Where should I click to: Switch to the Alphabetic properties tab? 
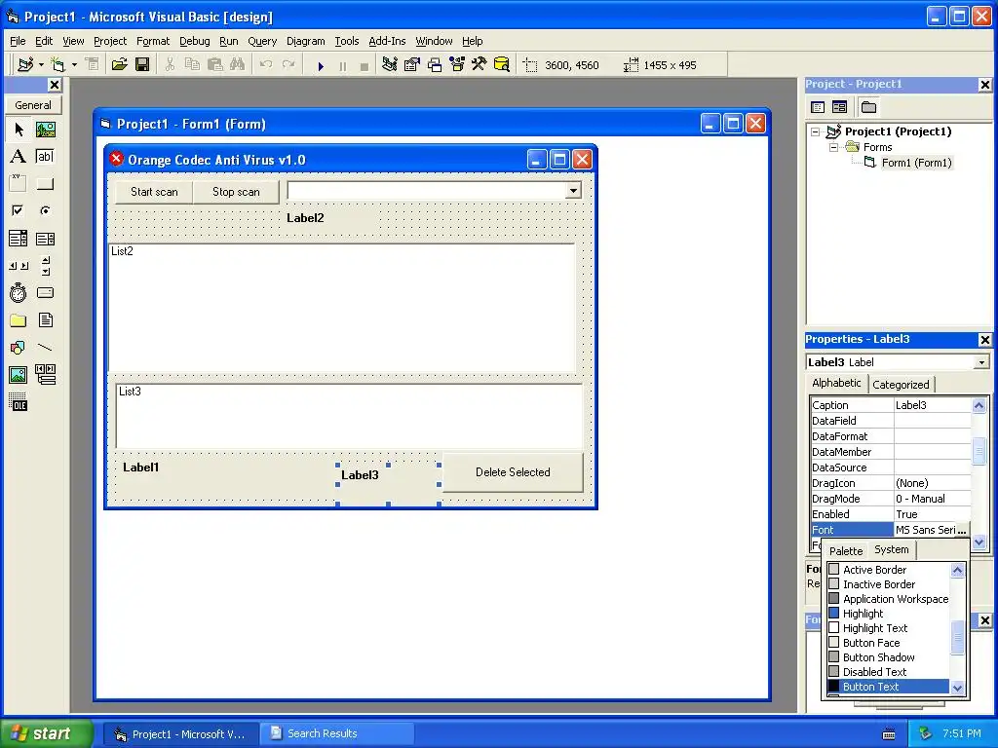point(836,383)
